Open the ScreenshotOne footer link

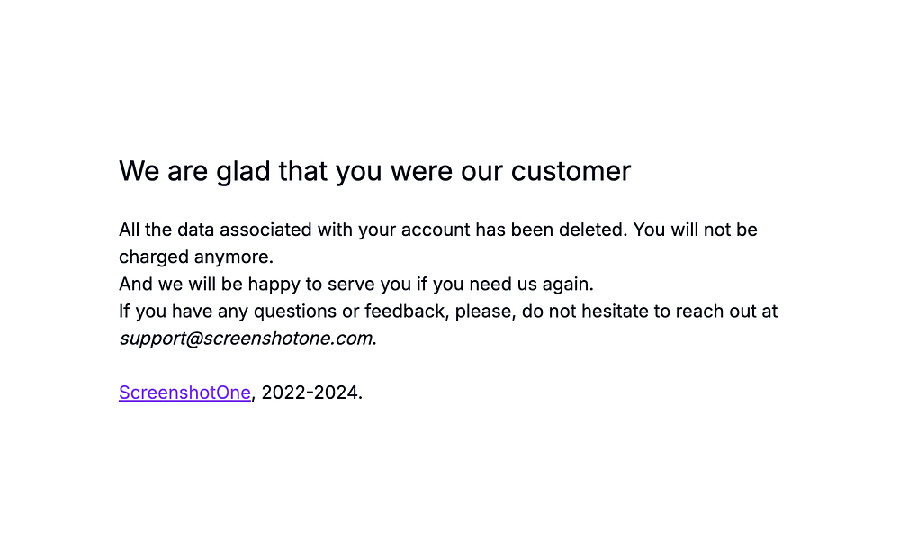pyautogui.click(x=184, y=393)
